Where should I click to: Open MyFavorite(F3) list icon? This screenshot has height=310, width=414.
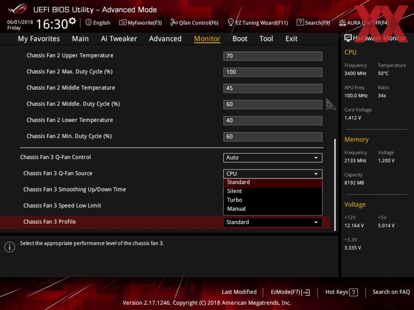123,22
